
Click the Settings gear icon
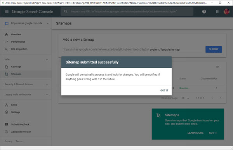click(6, 112)
